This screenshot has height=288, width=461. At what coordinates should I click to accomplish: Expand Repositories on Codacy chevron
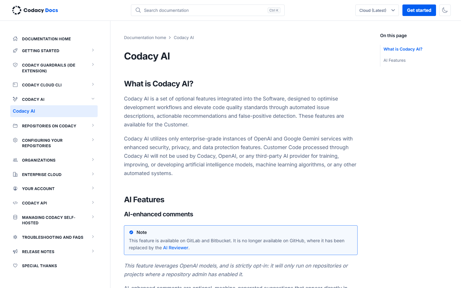coord(93,125)
